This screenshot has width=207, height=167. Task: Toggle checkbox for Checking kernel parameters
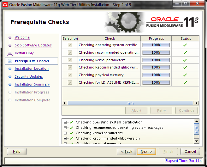pos(70,60)
